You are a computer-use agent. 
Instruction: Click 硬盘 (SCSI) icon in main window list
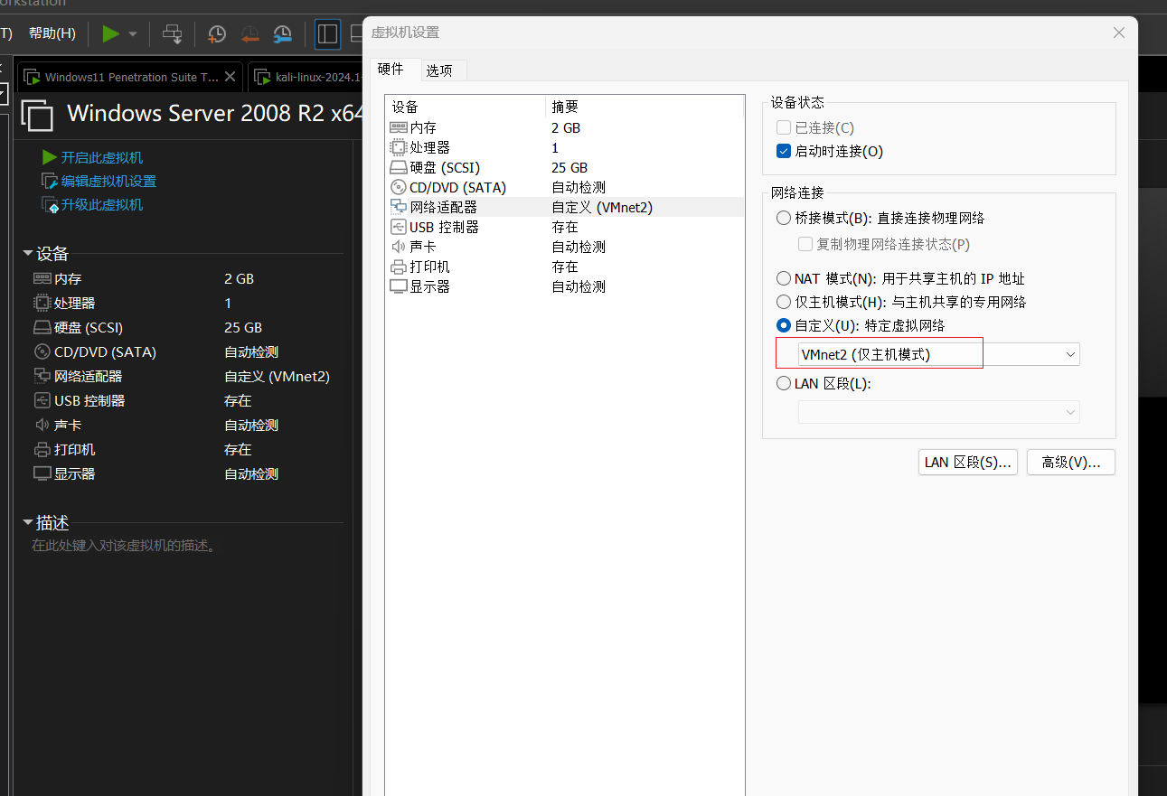click(x=42, y=327)
